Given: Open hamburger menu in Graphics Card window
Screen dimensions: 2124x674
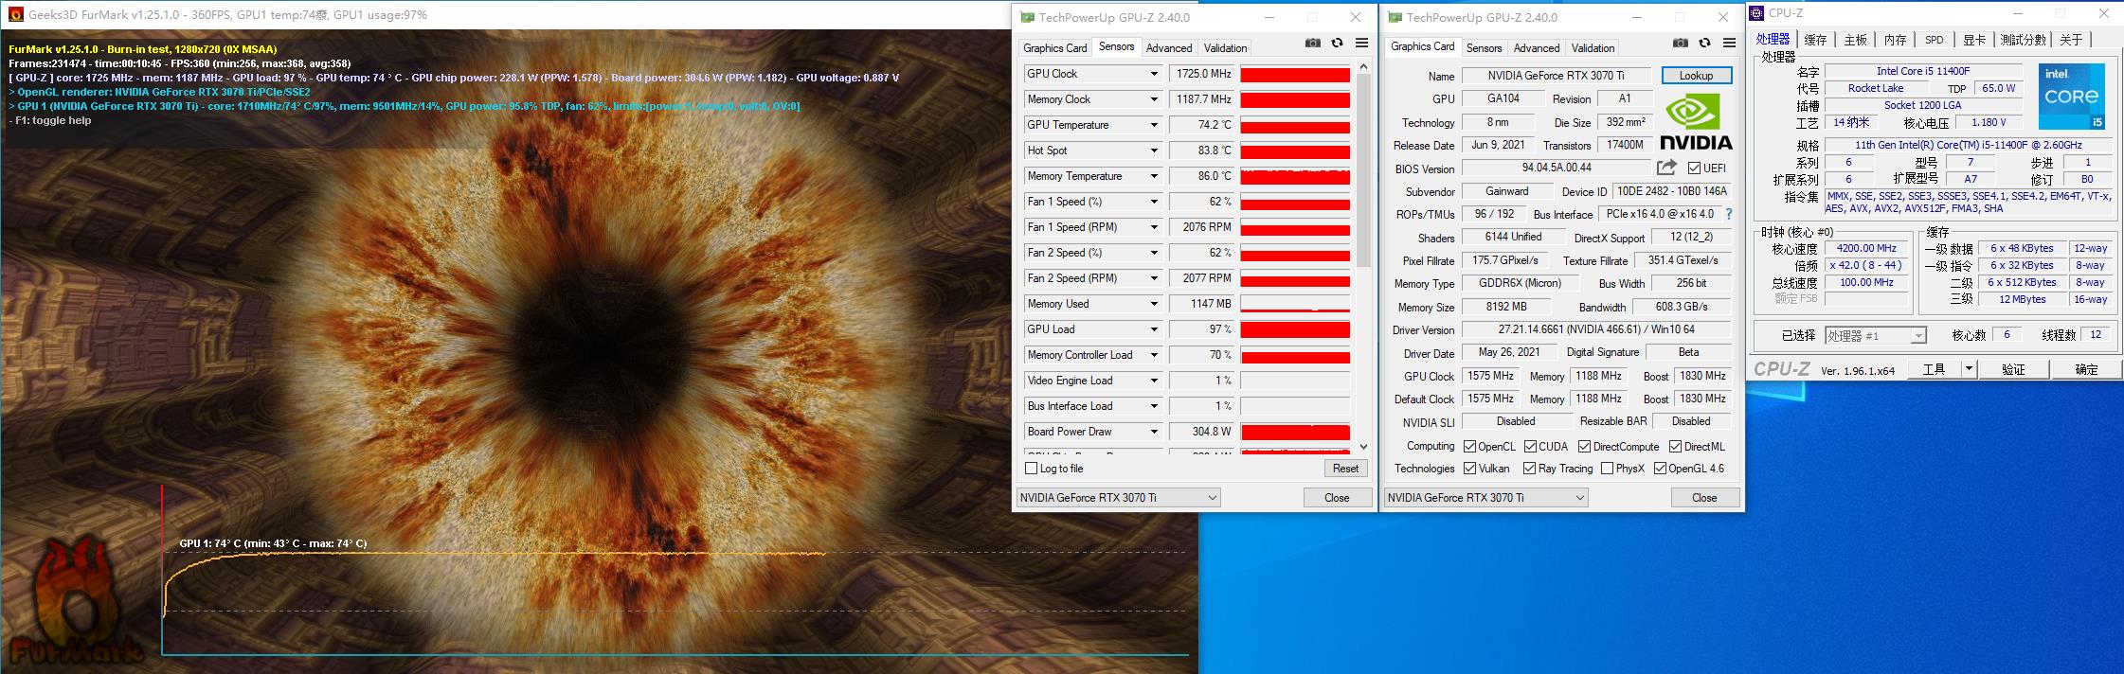Looking at the screenshot, I should 1729,43.
